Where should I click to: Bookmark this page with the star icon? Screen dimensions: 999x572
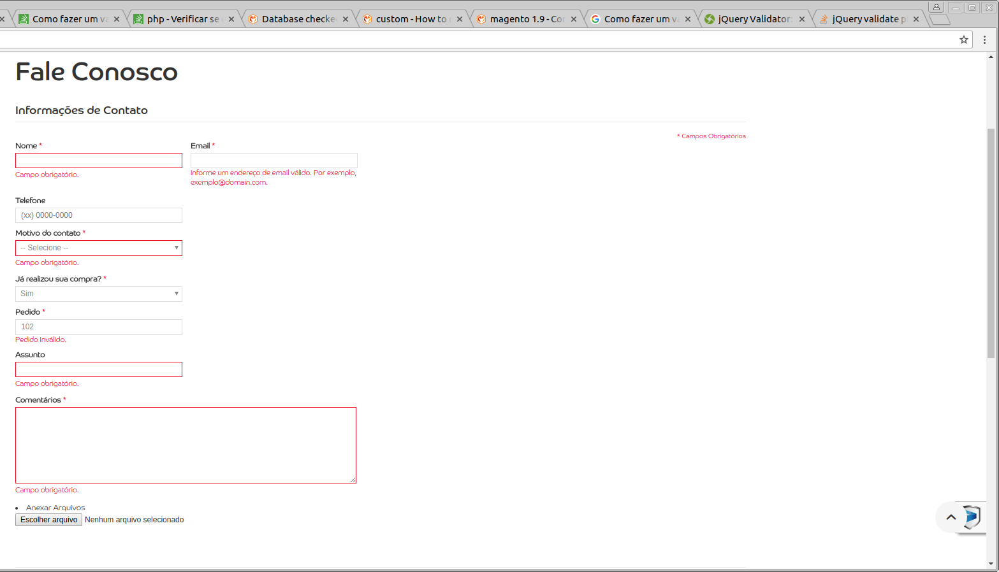pos(963,39)
